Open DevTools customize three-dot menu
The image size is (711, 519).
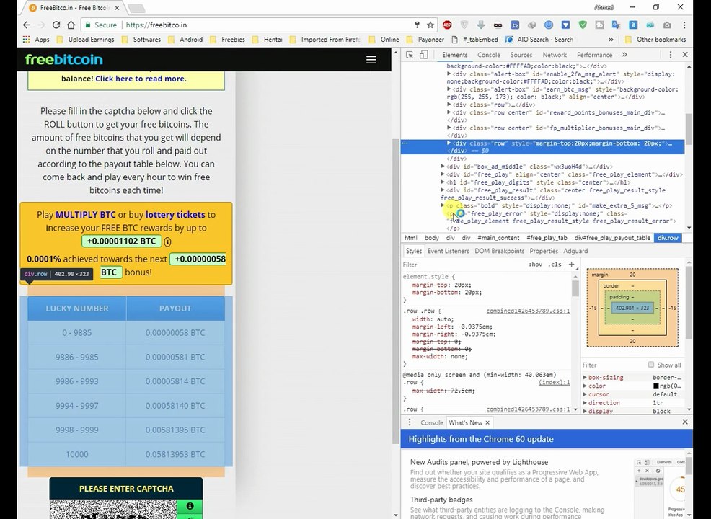(670, 55)
